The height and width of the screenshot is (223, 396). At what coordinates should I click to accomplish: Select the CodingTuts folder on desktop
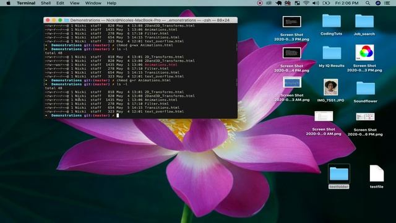332,20
